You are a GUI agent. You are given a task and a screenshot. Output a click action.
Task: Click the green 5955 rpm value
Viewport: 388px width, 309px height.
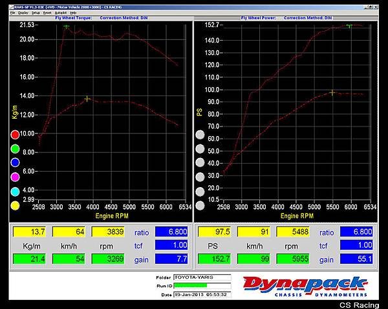[293, 259]
